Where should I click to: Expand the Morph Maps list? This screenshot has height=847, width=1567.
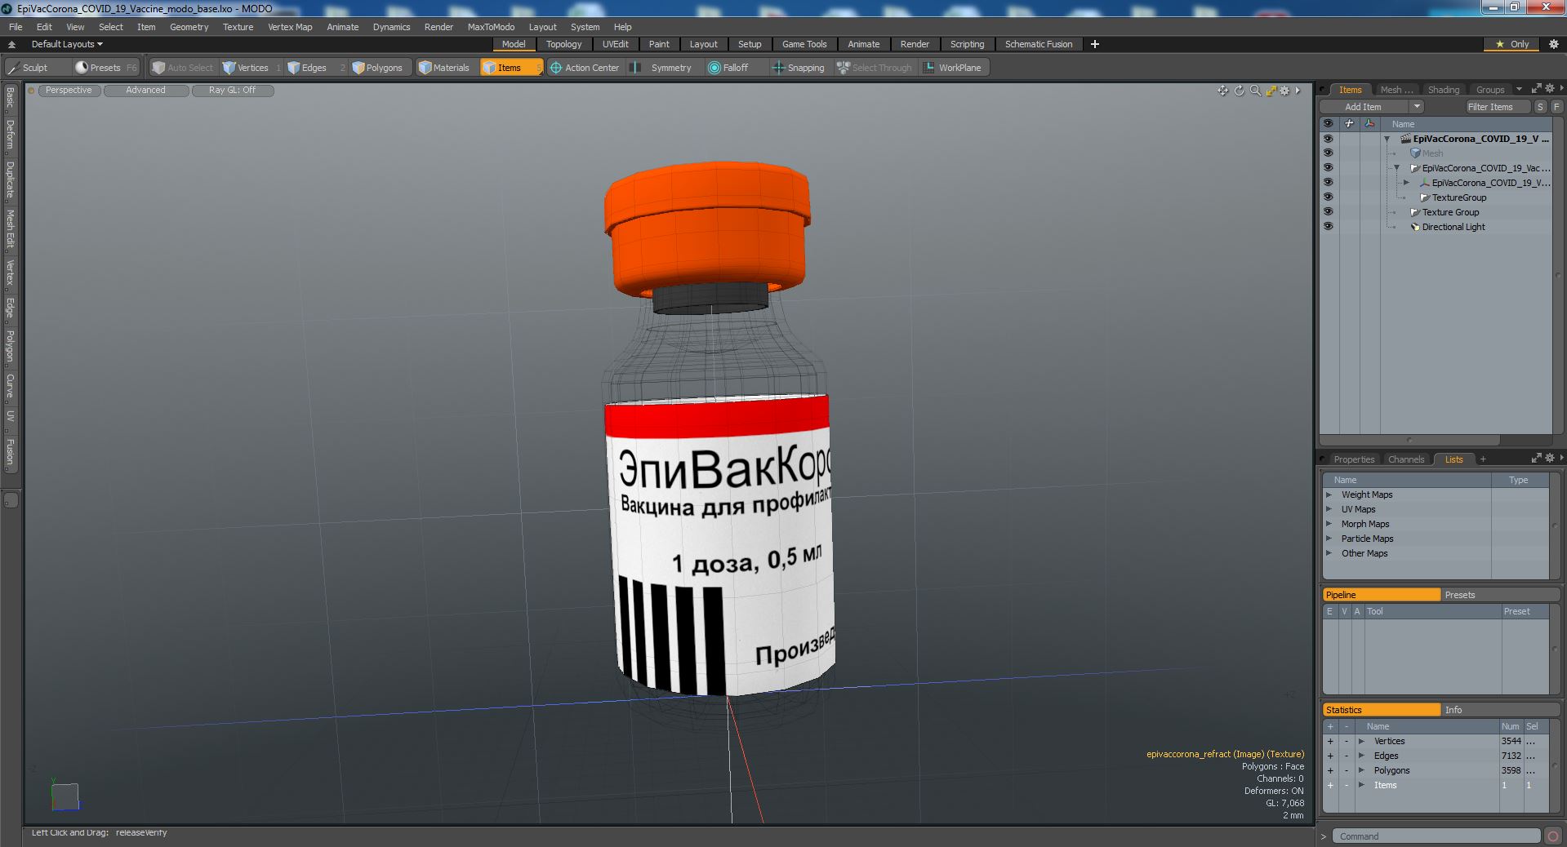pyautogui.click(x=1329, y=525)
